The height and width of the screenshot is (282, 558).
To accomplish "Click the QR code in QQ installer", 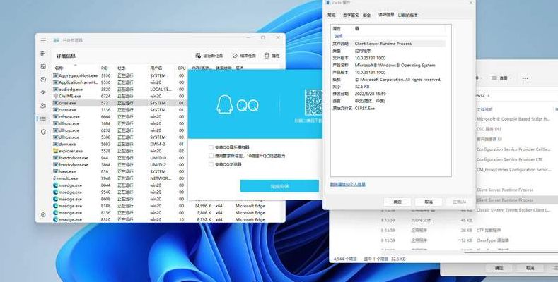I will [x=313, y=102].
